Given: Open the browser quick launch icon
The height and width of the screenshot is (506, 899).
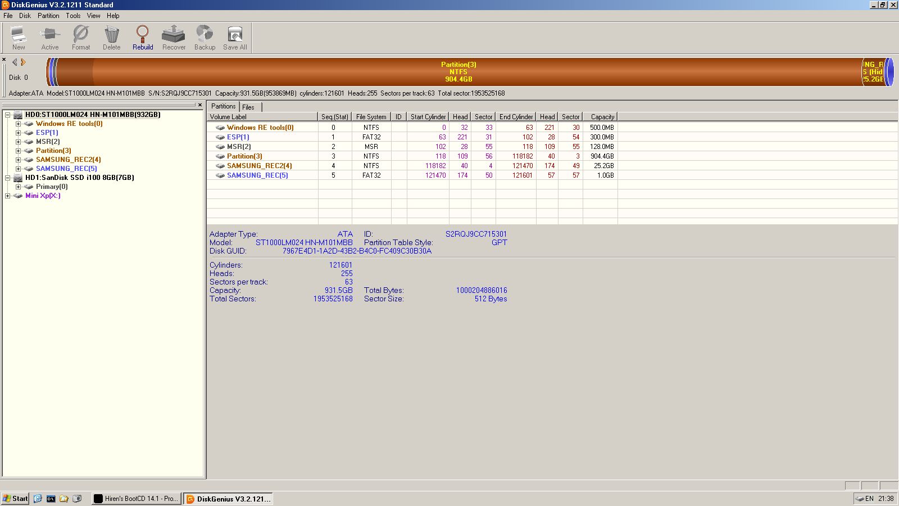Looking at the screenshot, I should click(38, 499).
